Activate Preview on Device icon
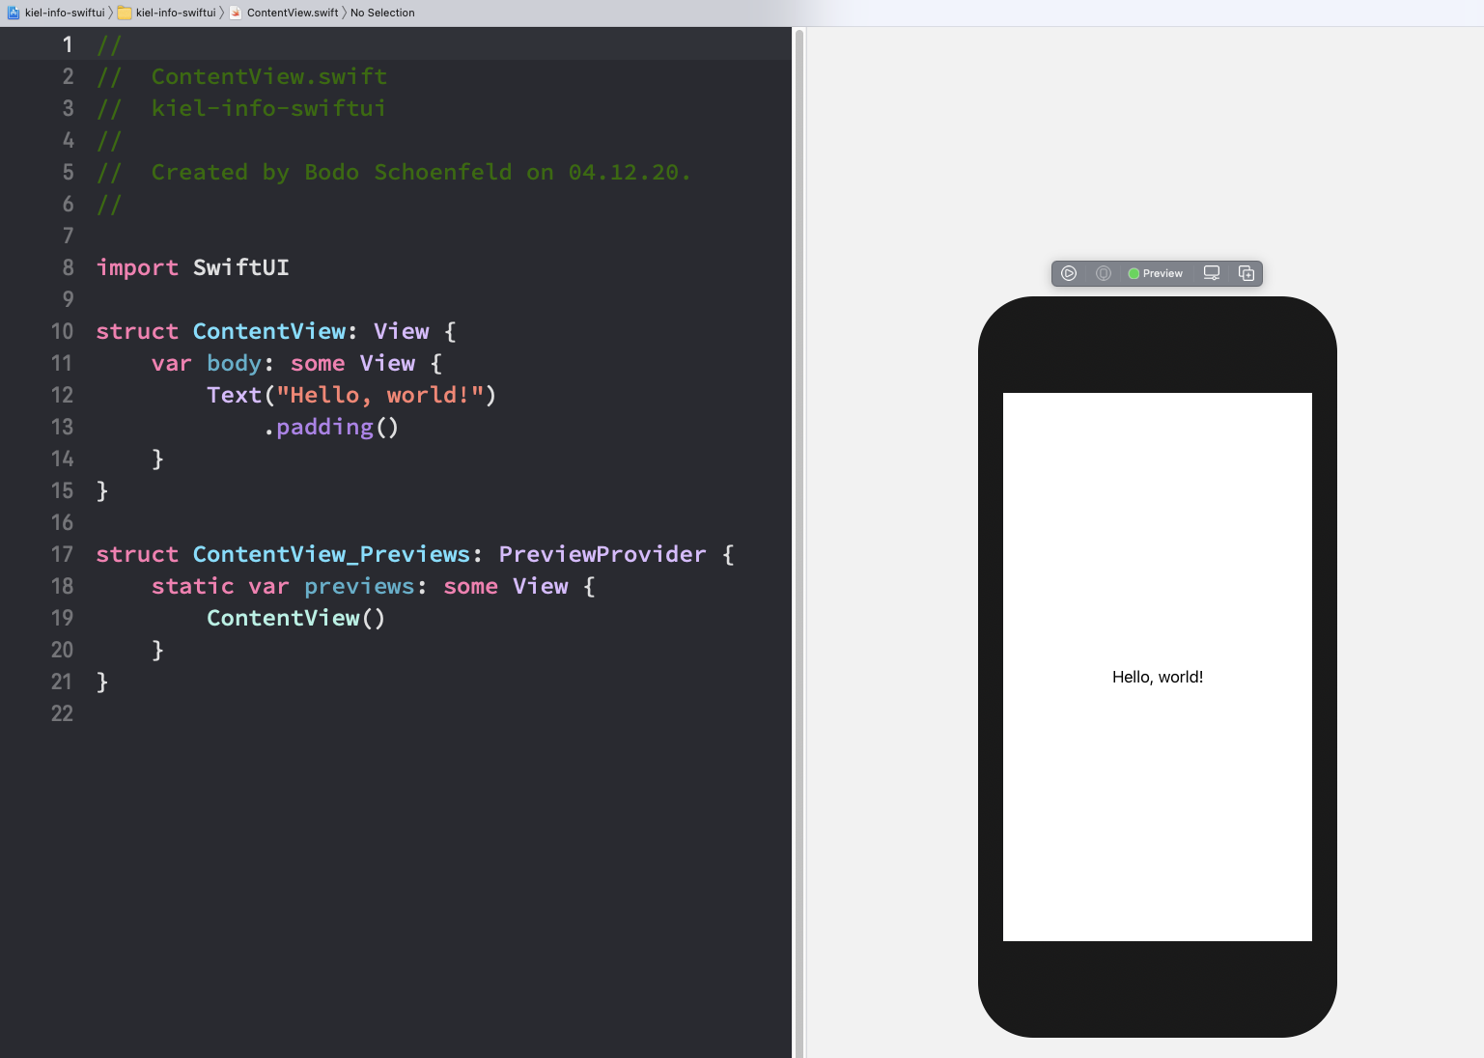The width and height of the screenshot is (1484, 1058). click(1104, 273)
